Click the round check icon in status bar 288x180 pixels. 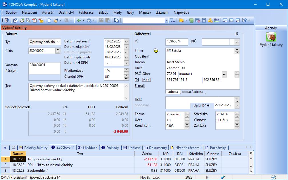tap(274, 177)
